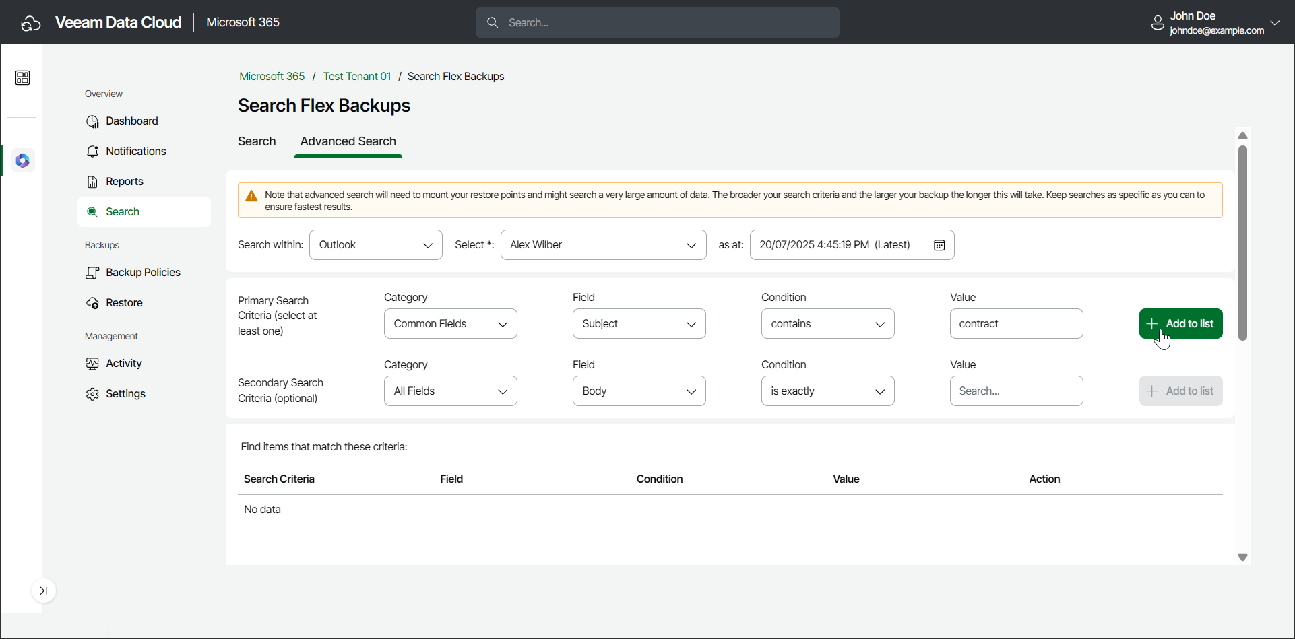Image resolution: width=1295 pixels, height=639 pixels.
Task: Click the vertical scrollbar thumb
Action: coord(1243,243)
